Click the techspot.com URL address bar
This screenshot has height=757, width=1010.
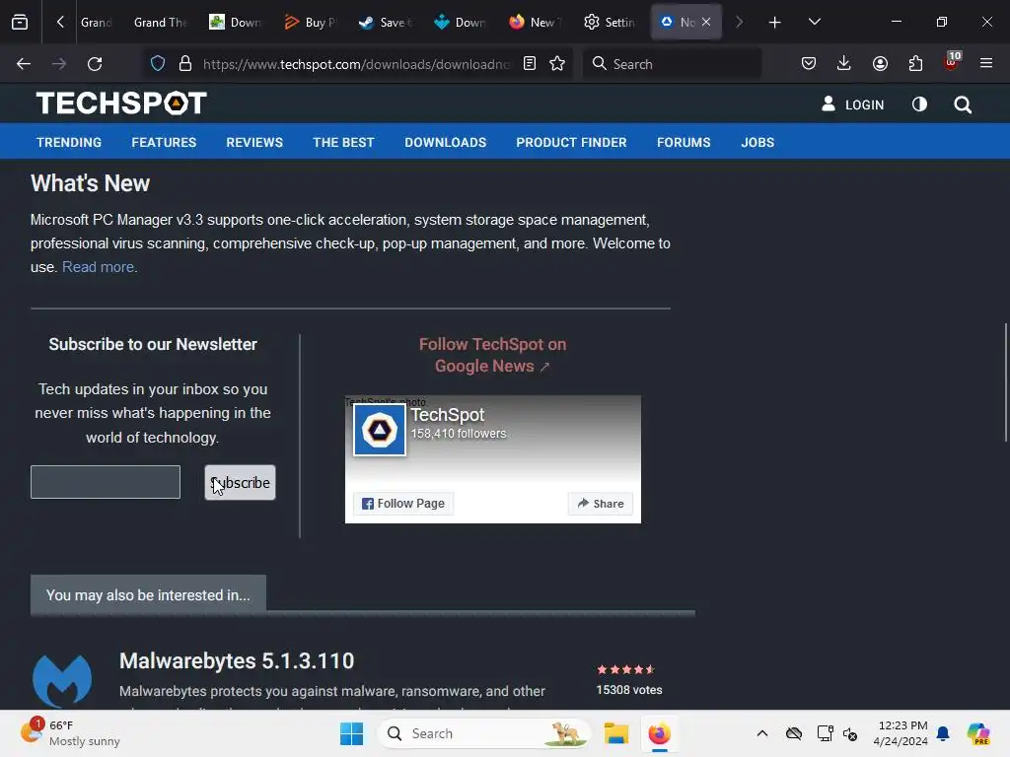pyautogui.click(x=357, y=64)
